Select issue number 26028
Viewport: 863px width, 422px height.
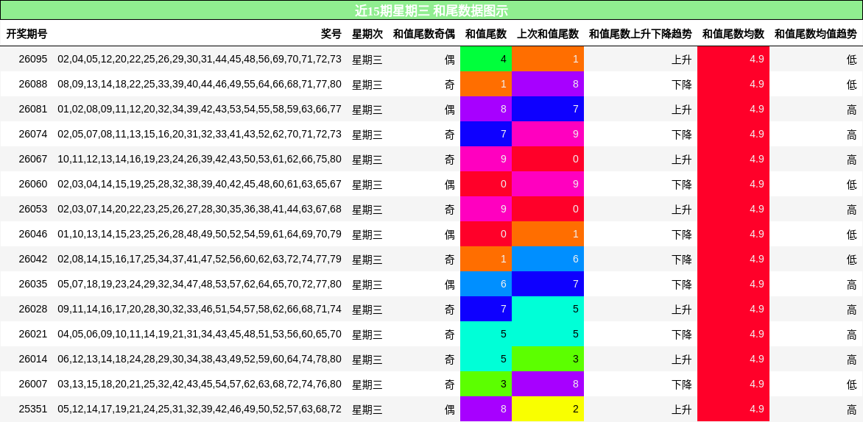tap(33, 310)
